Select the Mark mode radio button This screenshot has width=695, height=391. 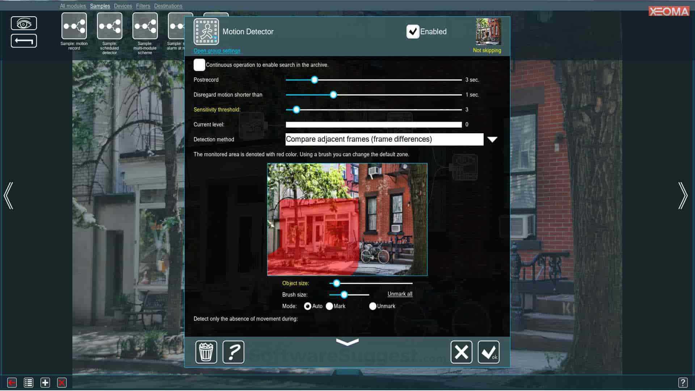pyautogui.click(x=329, y=306)
